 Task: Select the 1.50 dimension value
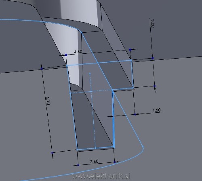(156, 110)
